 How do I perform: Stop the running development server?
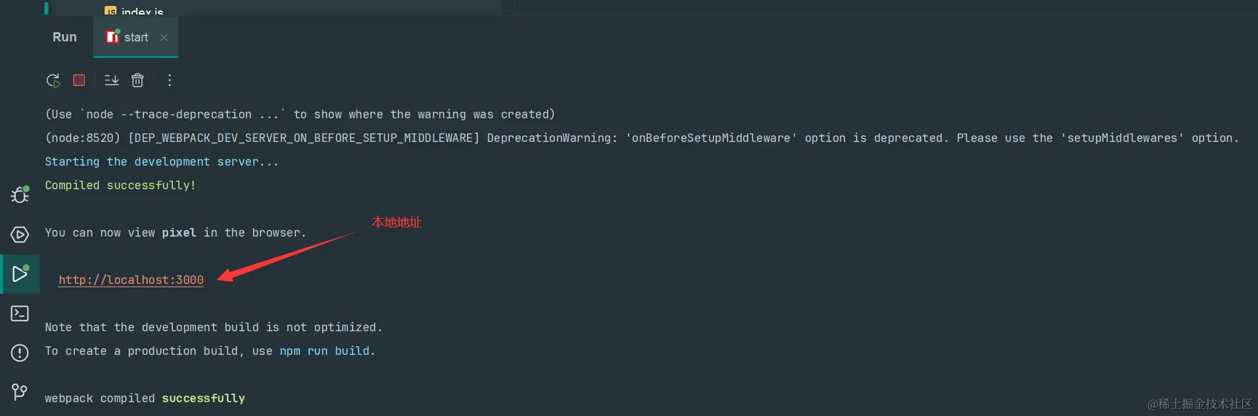click(79, 80)
